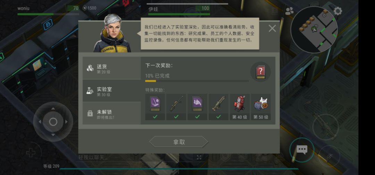Image resolution: width=375 pixels, height=175 pixels.
Task: Select the locked 未解锁 tab
Action: click(x=112, y=113)
